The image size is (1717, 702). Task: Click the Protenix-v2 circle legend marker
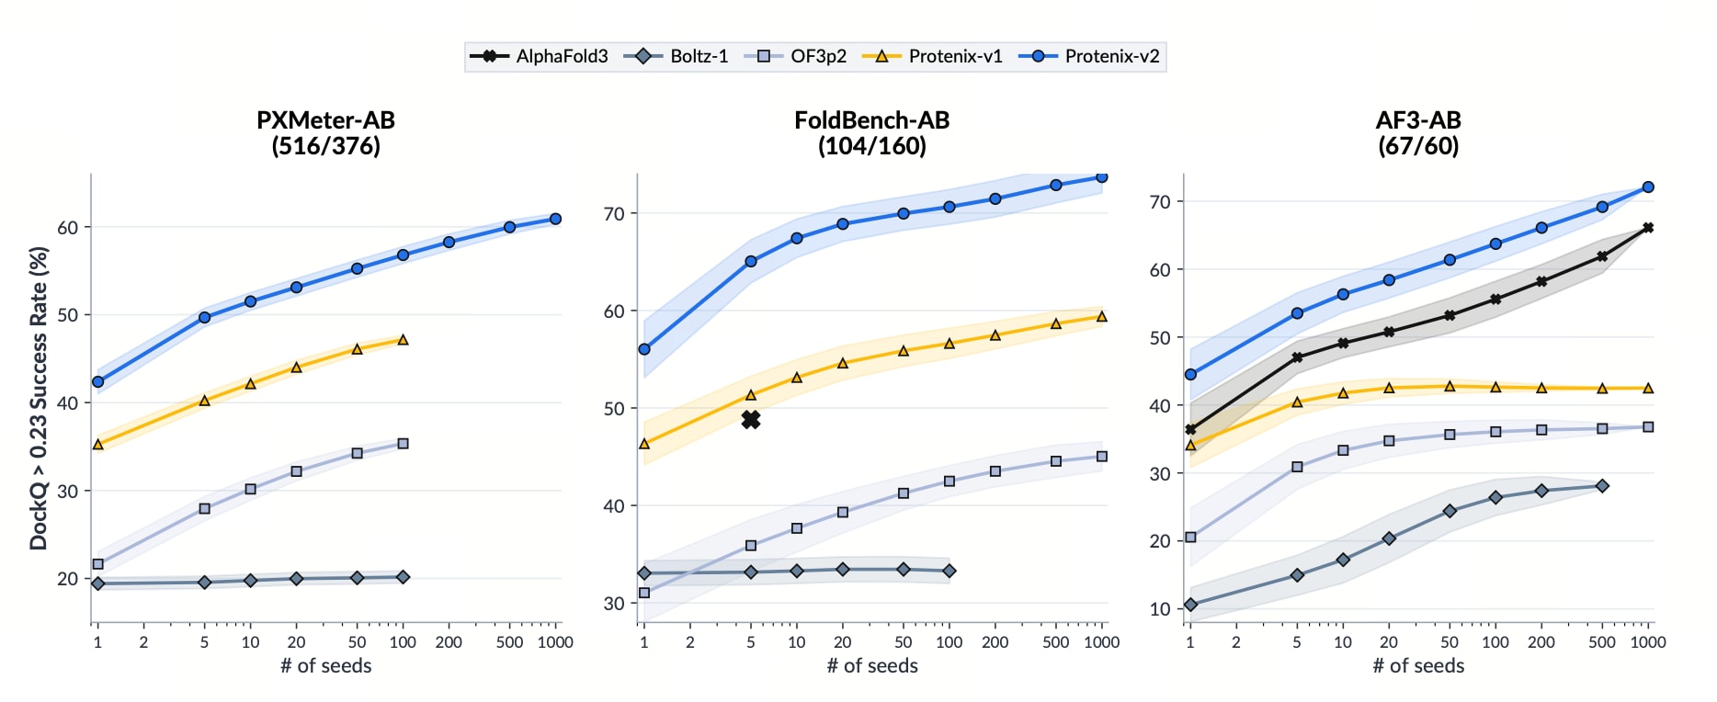1039,56
